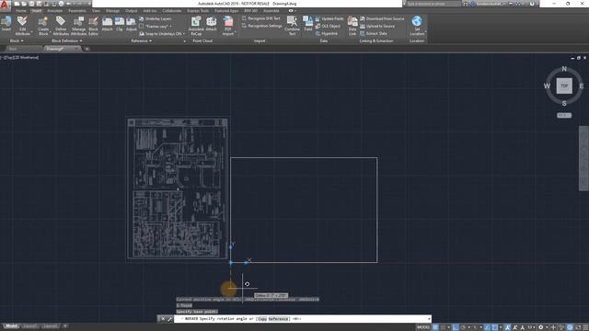This screenshot has height=331, width=589.
Task: Switch to the Parametric ribbon tab
Action: tap(77, 11)
